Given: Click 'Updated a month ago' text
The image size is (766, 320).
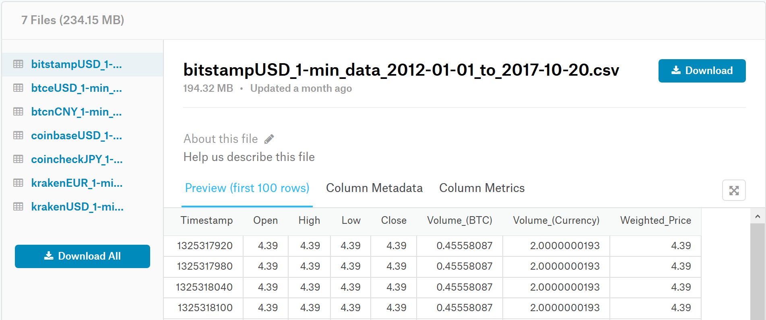Looking at the screenshot, I should pos(301,89).
